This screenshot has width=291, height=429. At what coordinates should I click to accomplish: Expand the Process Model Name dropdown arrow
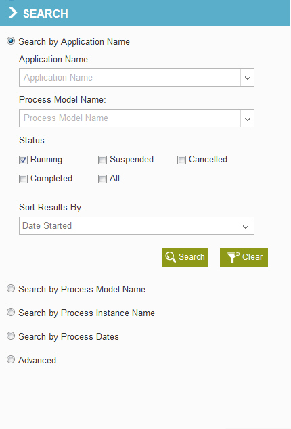coord(248,118)
